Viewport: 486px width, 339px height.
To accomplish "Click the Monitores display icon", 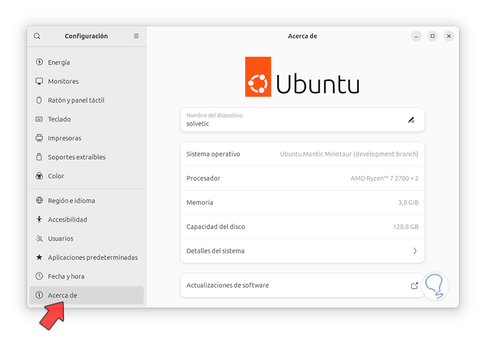I will pos(39,81).
